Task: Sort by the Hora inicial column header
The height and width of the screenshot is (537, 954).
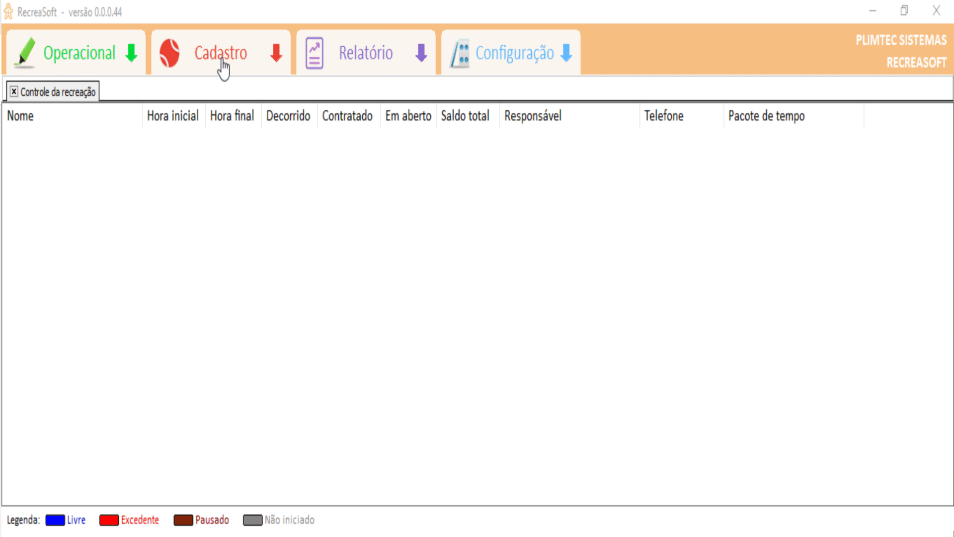Action: pos(174,116)
